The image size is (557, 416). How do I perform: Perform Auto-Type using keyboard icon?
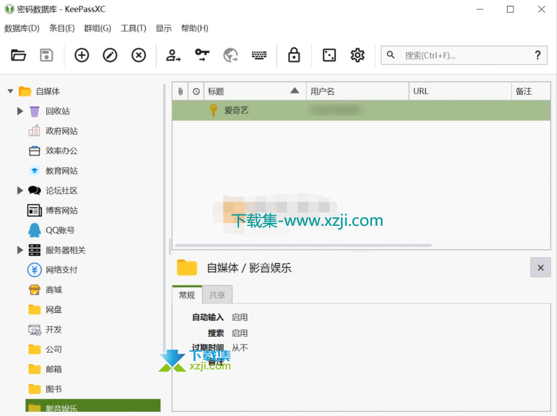[x=259, y=55]
